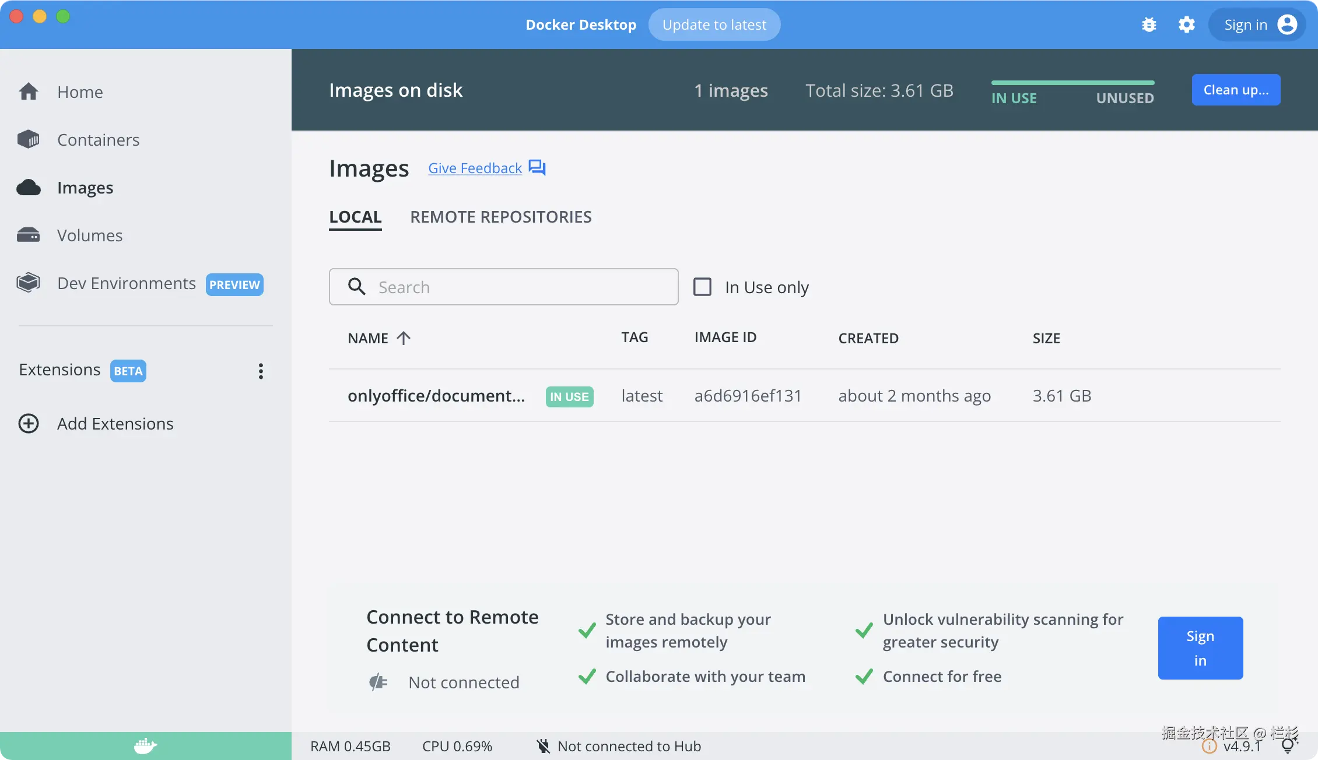Click Add Extensions plus icon
The width and height of the screenshot is (1318, 760).
pos(29,424)
